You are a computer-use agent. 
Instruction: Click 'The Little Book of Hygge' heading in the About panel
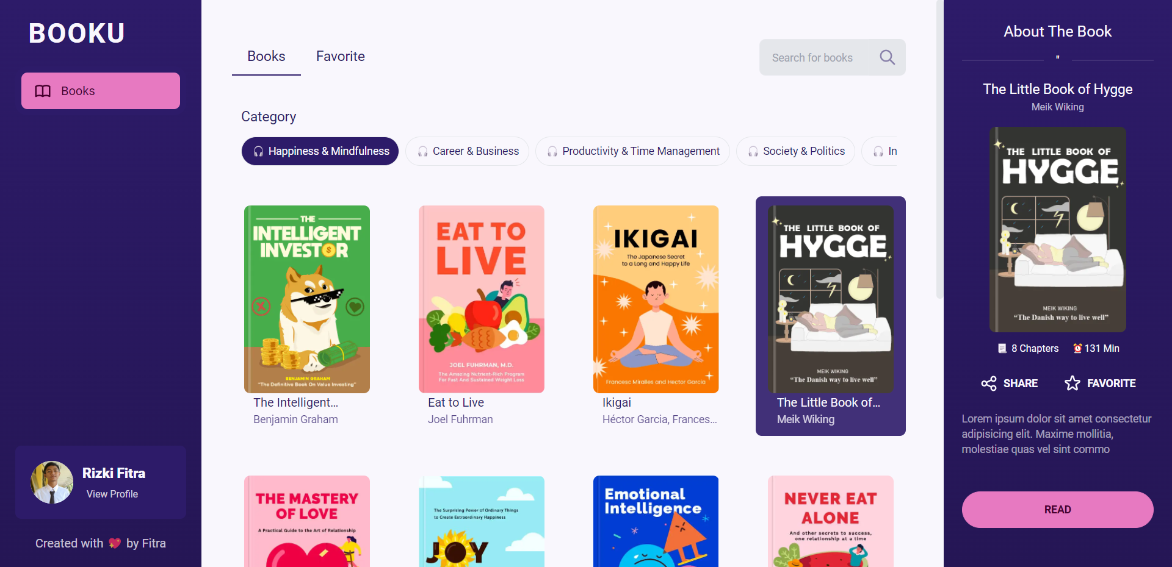1058,89
